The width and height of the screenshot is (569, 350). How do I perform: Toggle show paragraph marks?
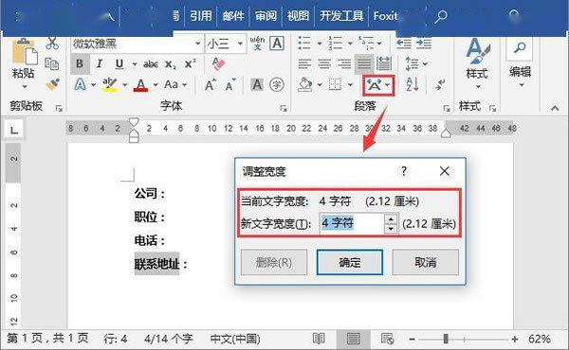[441, 85]
